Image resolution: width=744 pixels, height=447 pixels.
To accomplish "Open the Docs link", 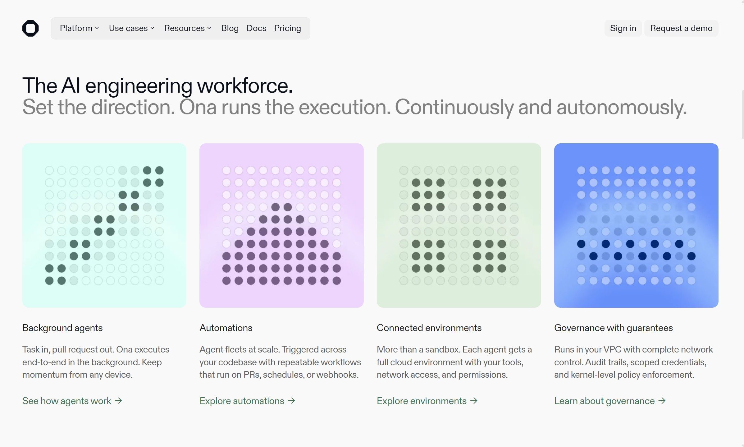I will point(256,28).
